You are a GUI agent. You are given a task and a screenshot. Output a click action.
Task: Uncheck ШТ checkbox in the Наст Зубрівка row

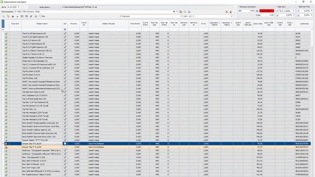(x=65, y=95)
